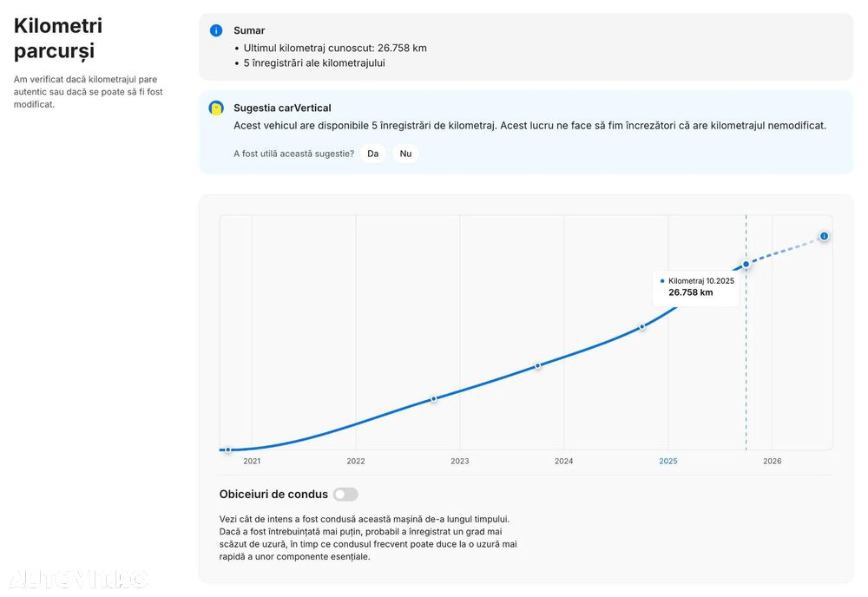
Task: Click the 2025 year label on axis
Action: click(667, 461)
